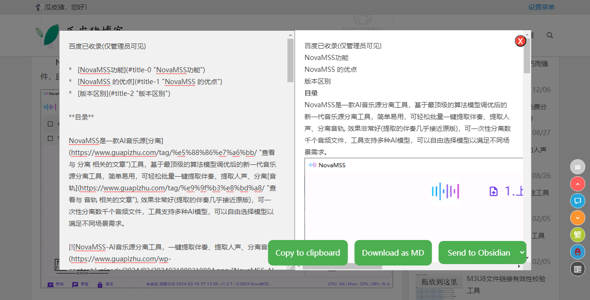Click '版本区别' line in preview
Image resolution: width=590 pixels, height=300 pixels.
tap(317, 81)
